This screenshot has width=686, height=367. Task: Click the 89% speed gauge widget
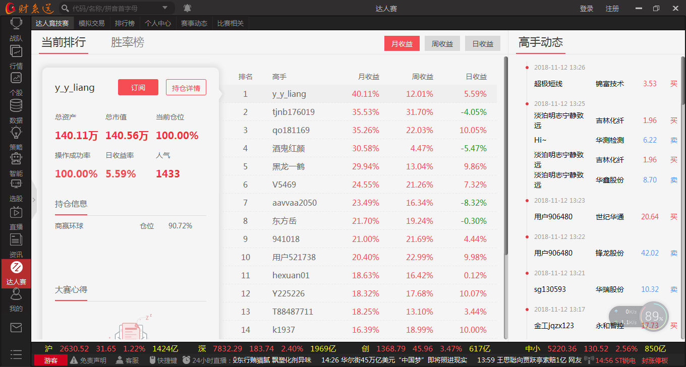(x=654, y=316)
